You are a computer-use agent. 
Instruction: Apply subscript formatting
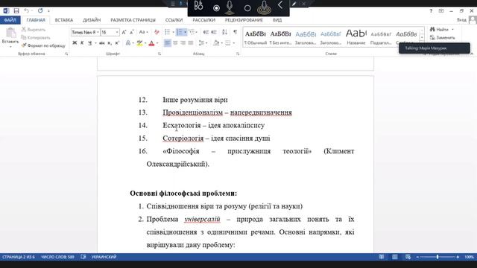click(x=110, y=43)
